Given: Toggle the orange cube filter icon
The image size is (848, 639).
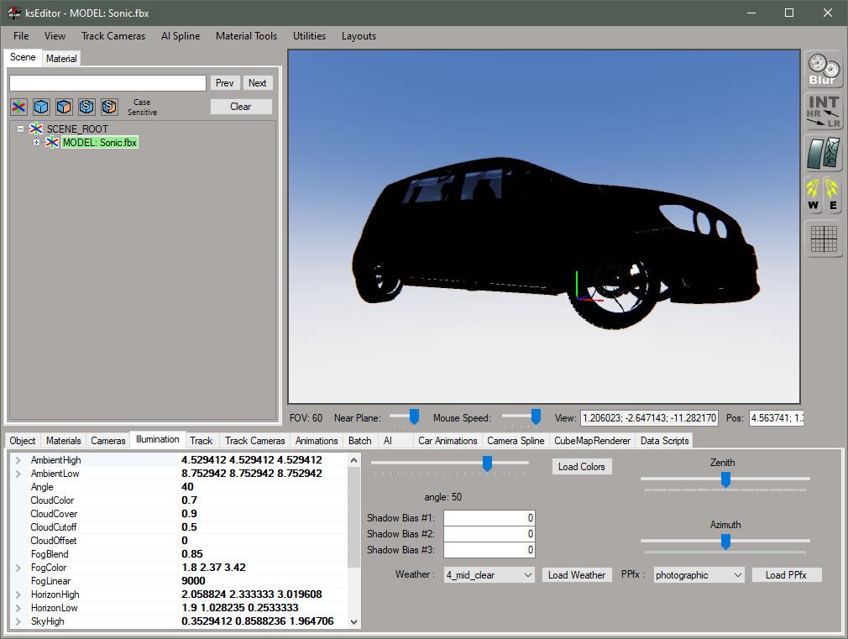Looking at the screenshot, I should click(64, 107).
